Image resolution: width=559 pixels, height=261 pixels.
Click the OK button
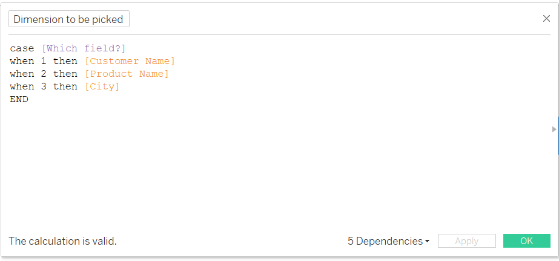coord(526,240)
